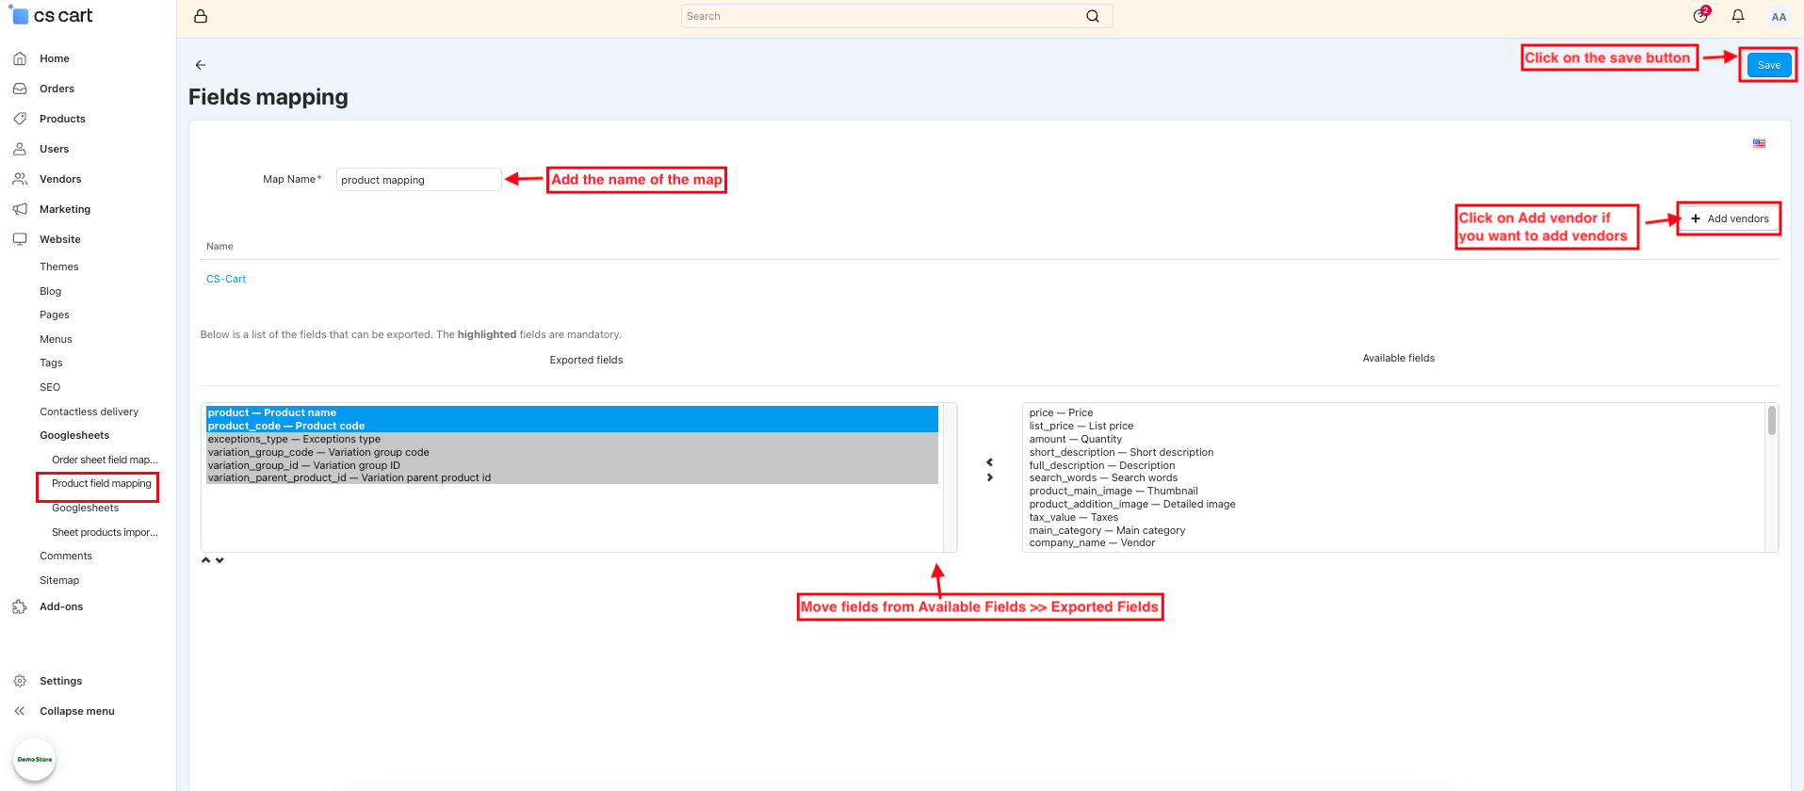
Task: Click the Products tag icon
Action: point(20,119)
